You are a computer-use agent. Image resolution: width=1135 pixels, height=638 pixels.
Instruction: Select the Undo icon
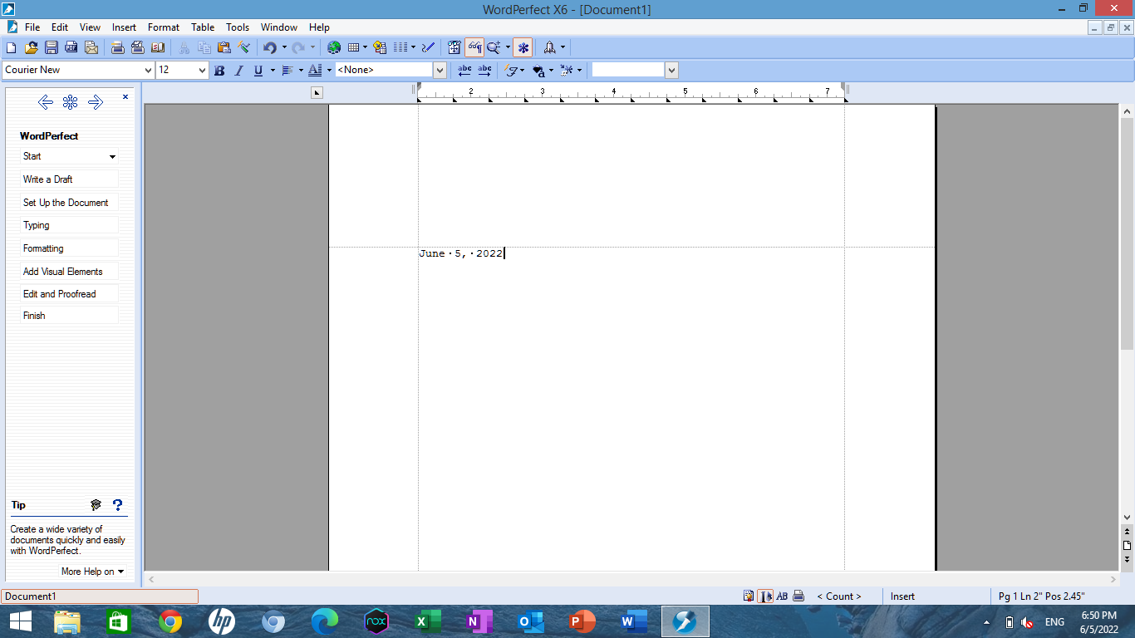click(269, 47)
